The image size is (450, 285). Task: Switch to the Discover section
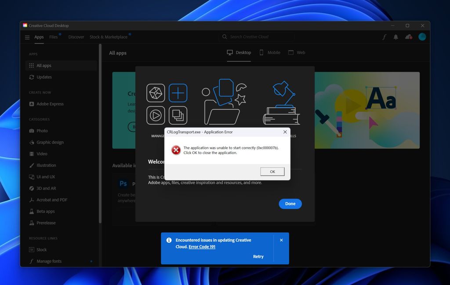click(x=76, y=37)
